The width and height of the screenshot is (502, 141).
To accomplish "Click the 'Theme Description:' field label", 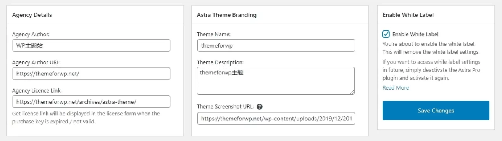I will click(x=220, y=62).
